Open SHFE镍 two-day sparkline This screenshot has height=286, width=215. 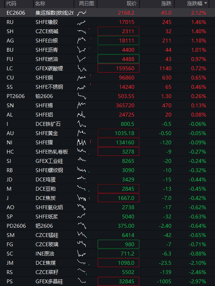coord(81,142)
